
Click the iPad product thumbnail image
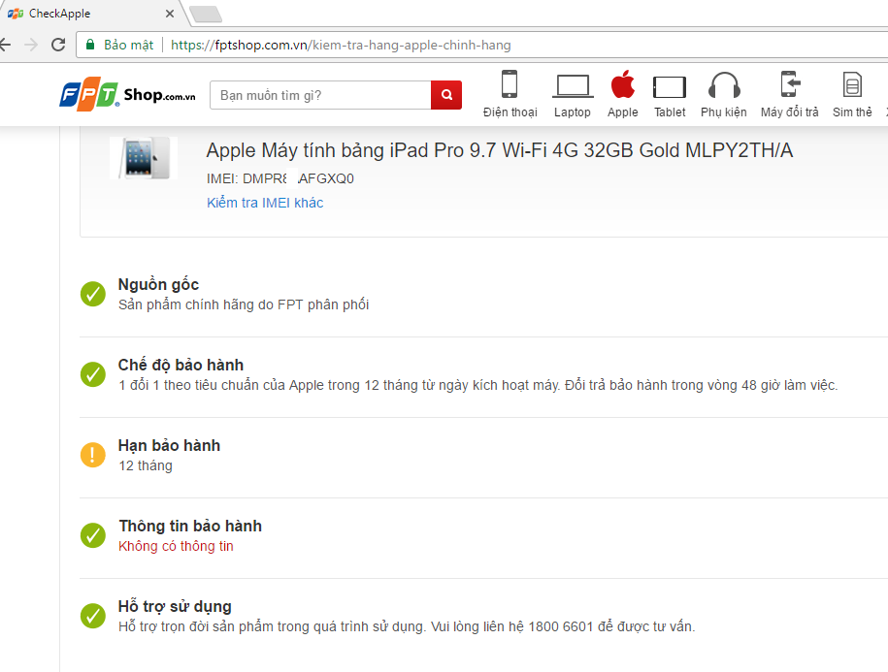tap(144, 158)
